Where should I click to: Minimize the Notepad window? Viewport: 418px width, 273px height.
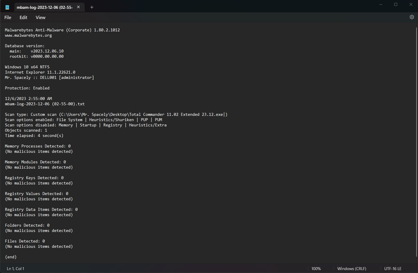(x=381, y=4)
